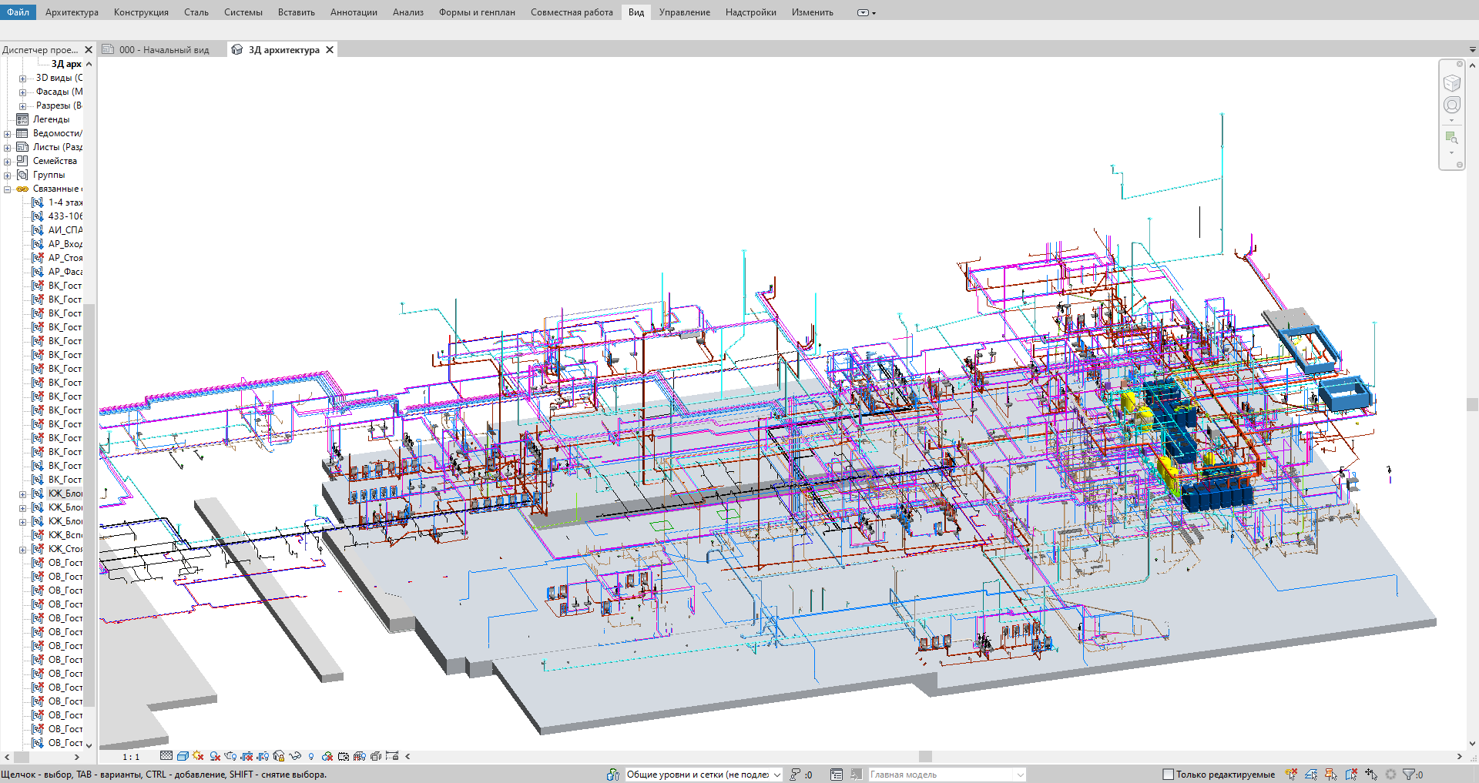Open the Аннотации ribbon tab

(354, 12)
